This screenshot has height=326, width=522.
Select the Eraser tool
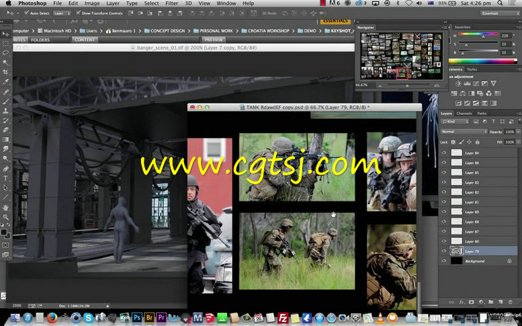pyautogui.click(x=5, y=130)
